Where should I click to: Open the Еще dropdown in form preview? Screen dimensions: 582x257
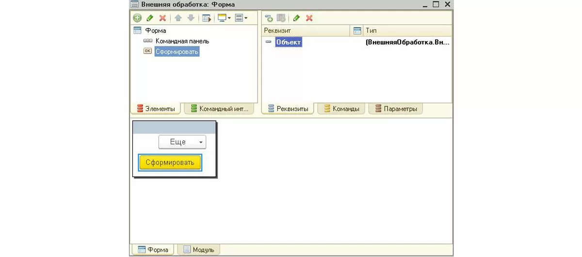click(182, 142)
